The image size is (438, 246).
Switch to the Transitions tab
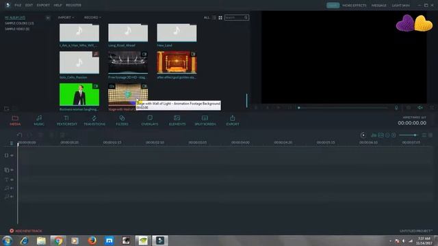pyautogui.click(x=94, y=120)
